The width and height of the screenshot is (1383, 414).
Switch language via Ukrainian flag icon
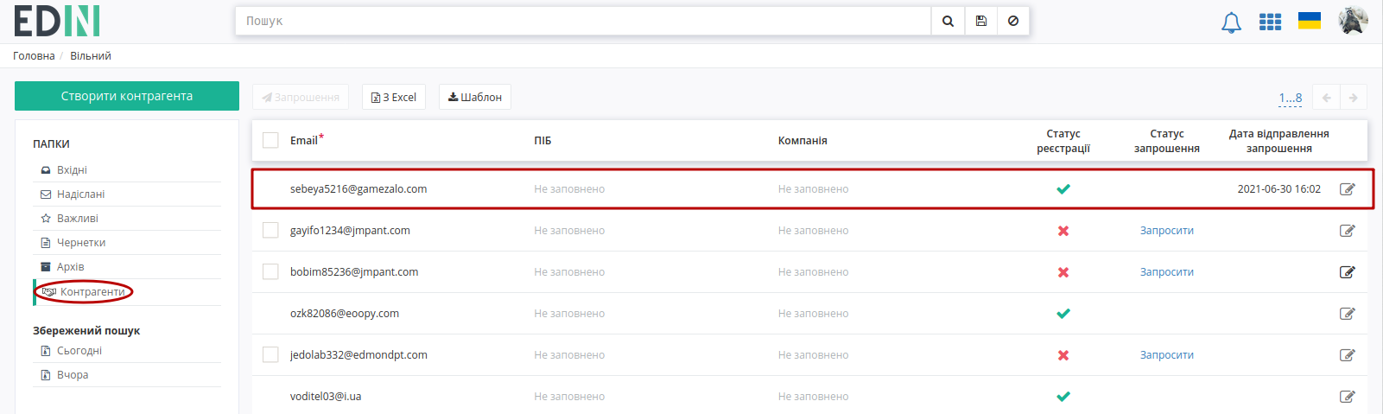[1310, 21]
